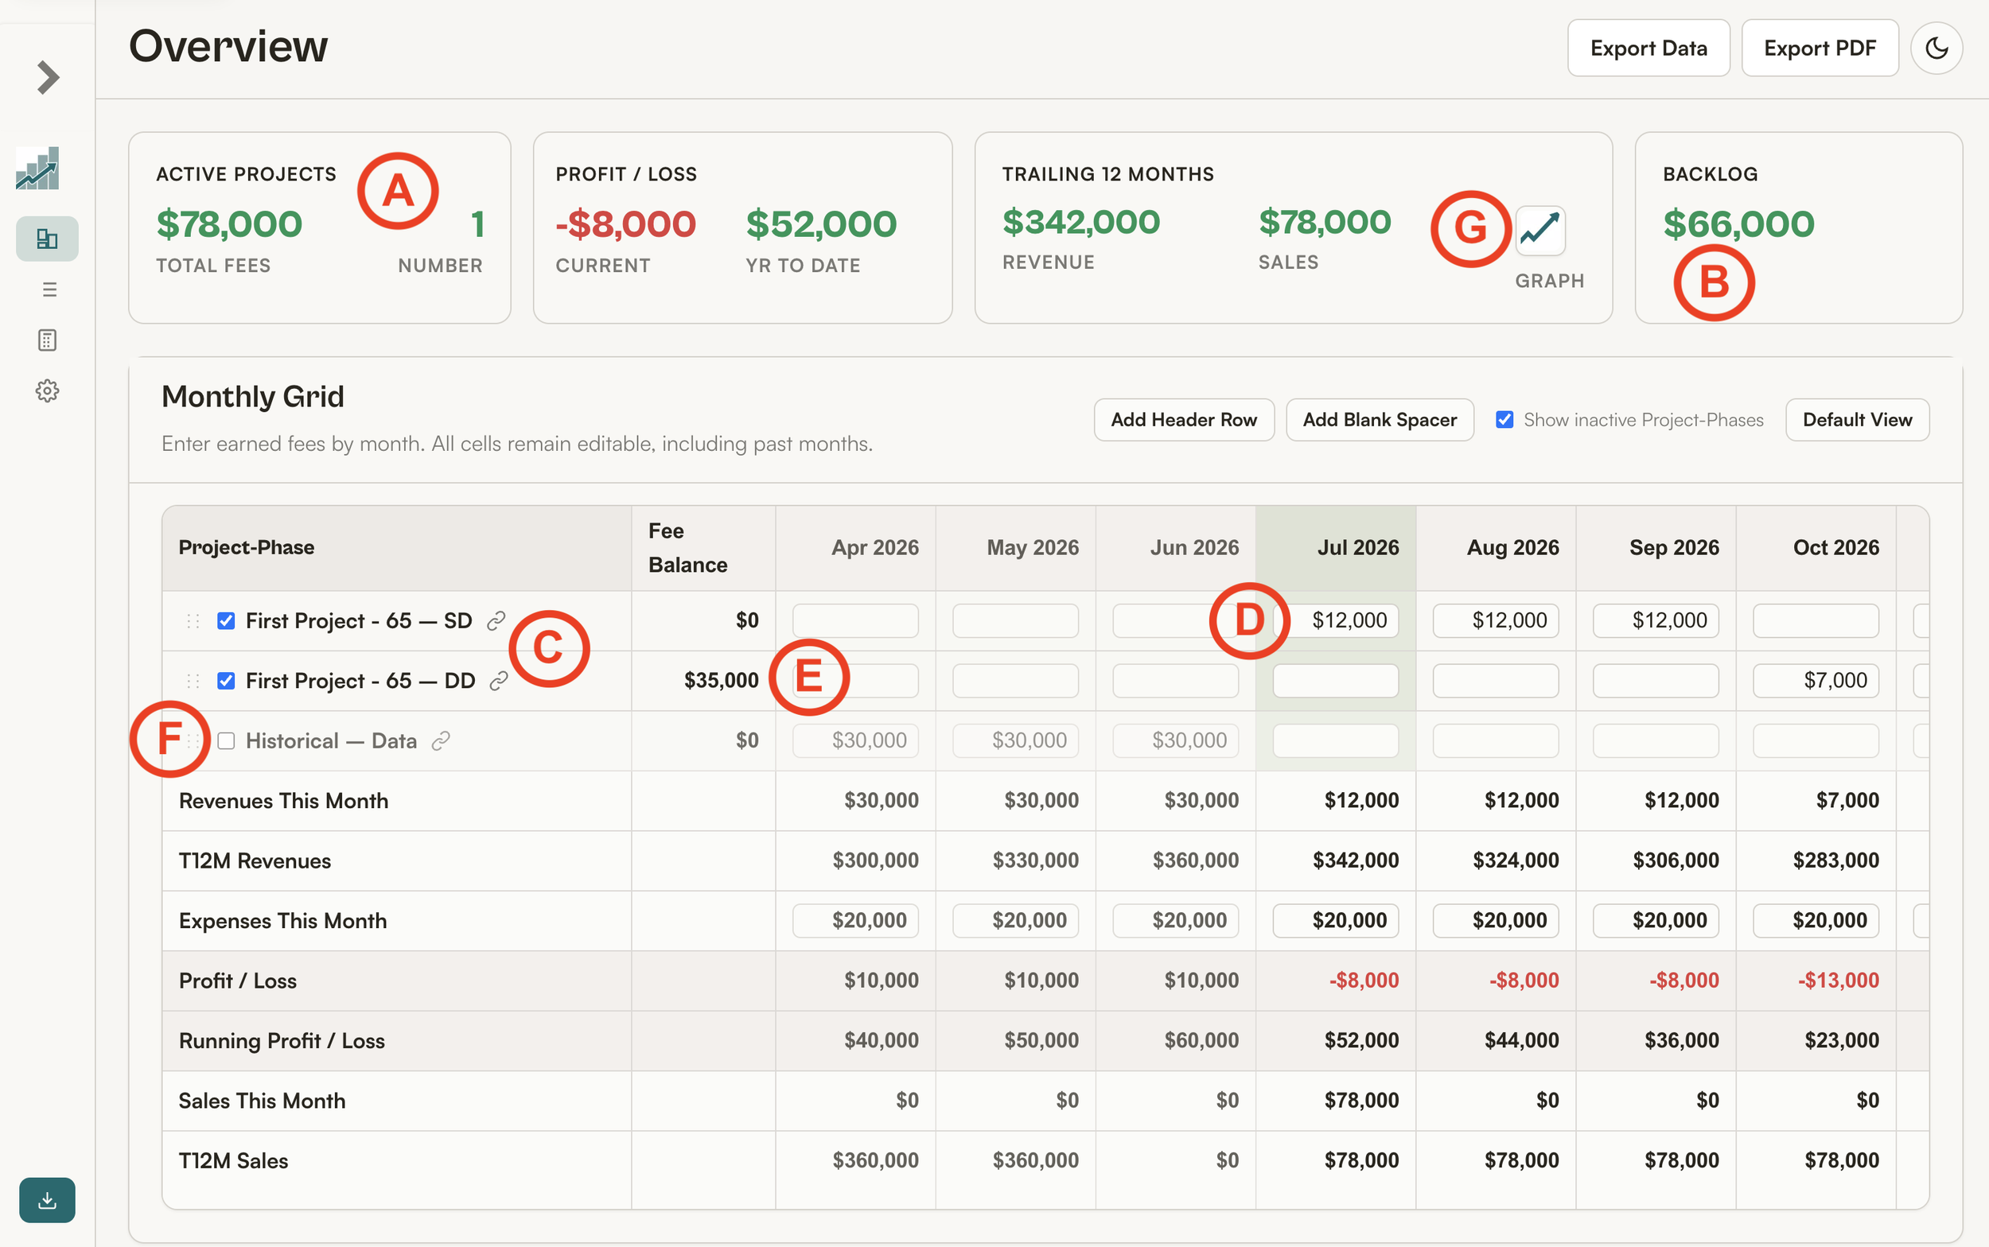Click the $35,000 fee balance value
This screenshot has height=1247, width=1989.
721,681
